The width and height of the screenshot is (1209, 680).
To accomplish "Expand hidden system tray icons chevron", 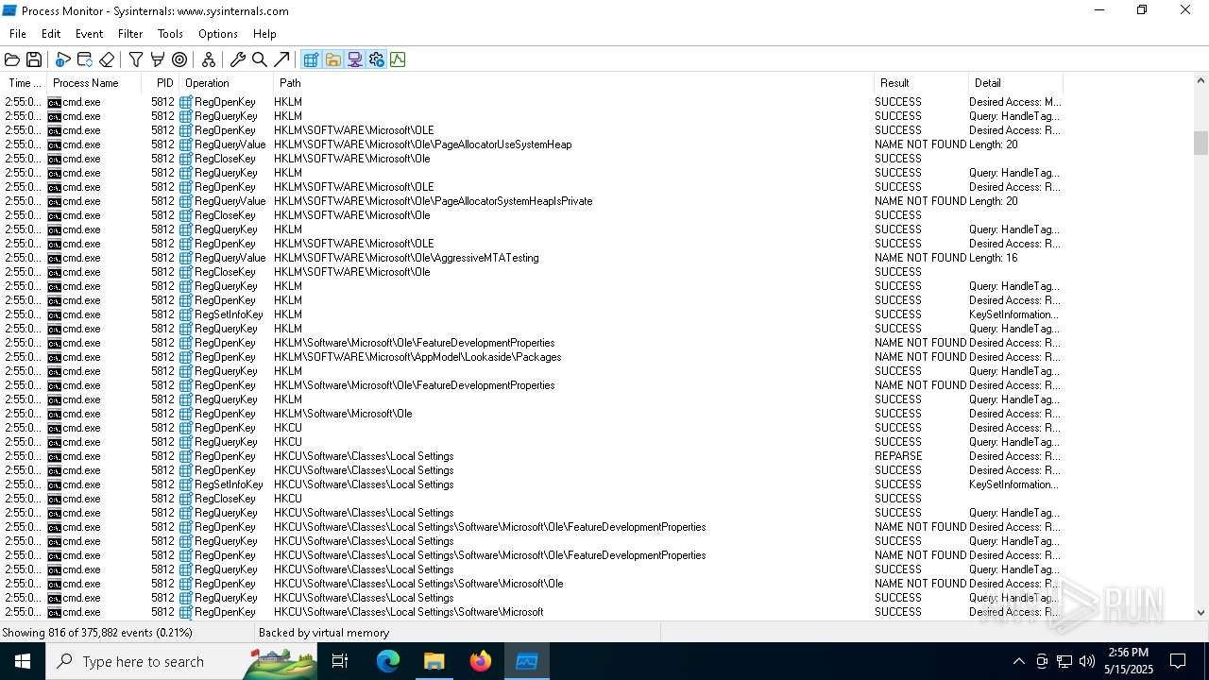I will [x=1018, y=661].
